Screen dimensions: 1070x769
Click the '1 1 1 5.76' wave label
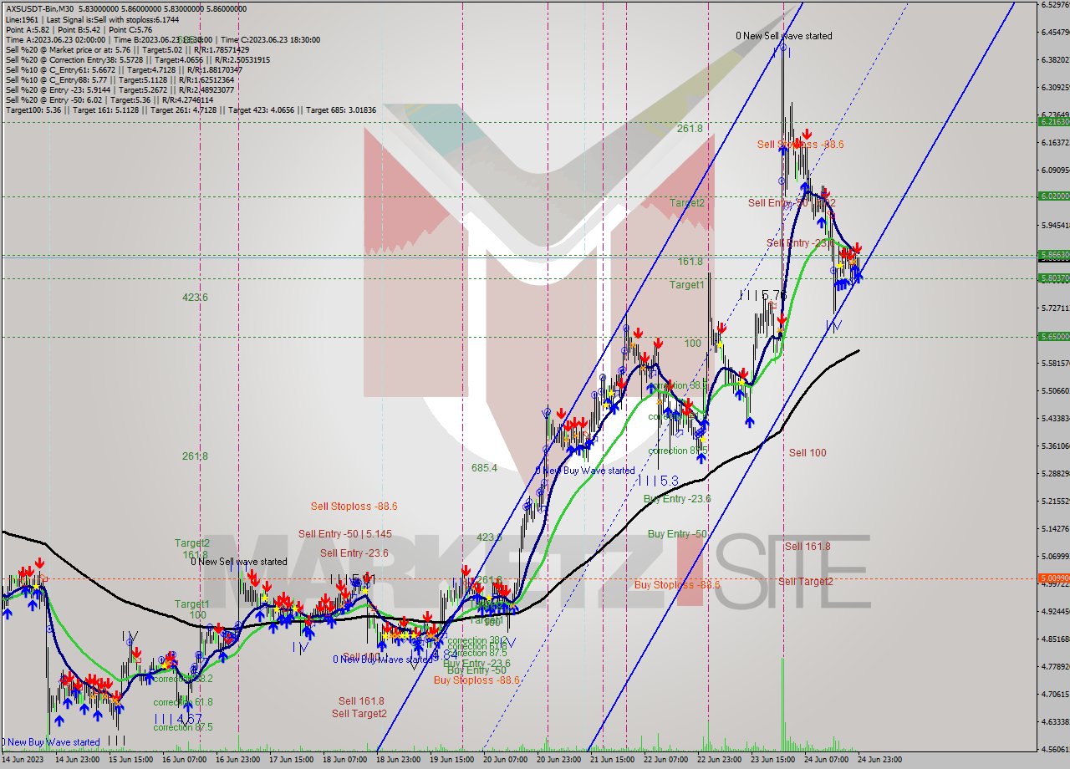763,295
